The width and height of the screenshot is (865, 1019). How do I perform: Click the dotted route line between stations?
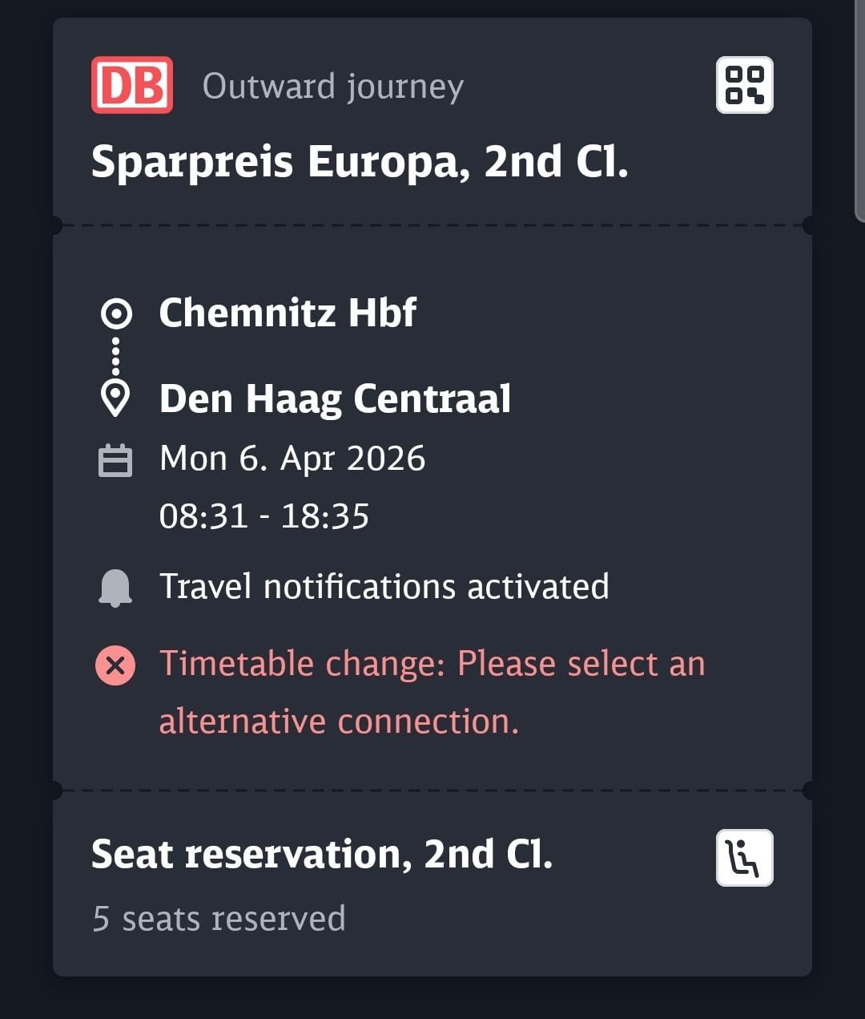[x=116, y=356]
